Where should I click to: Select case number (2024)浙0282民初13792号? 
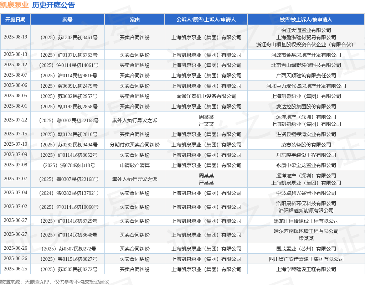(69, 193)
